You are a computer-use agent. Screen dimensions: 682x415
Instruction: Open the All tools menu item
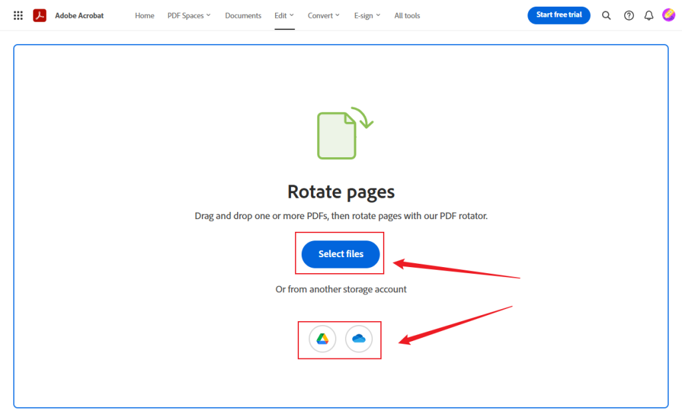(407, 16)
